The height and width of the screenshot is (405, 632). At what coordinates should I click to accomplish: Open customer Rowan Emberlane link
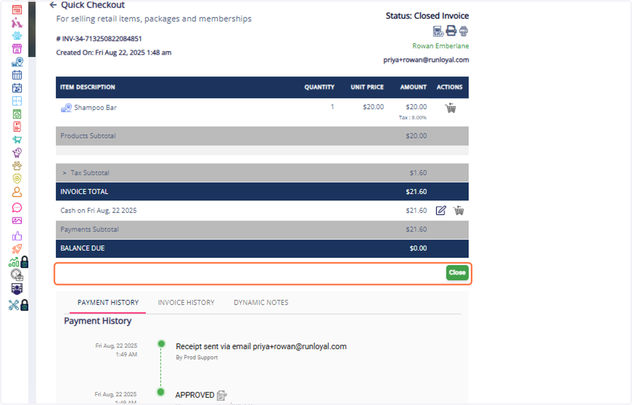[x=441, y=46]
